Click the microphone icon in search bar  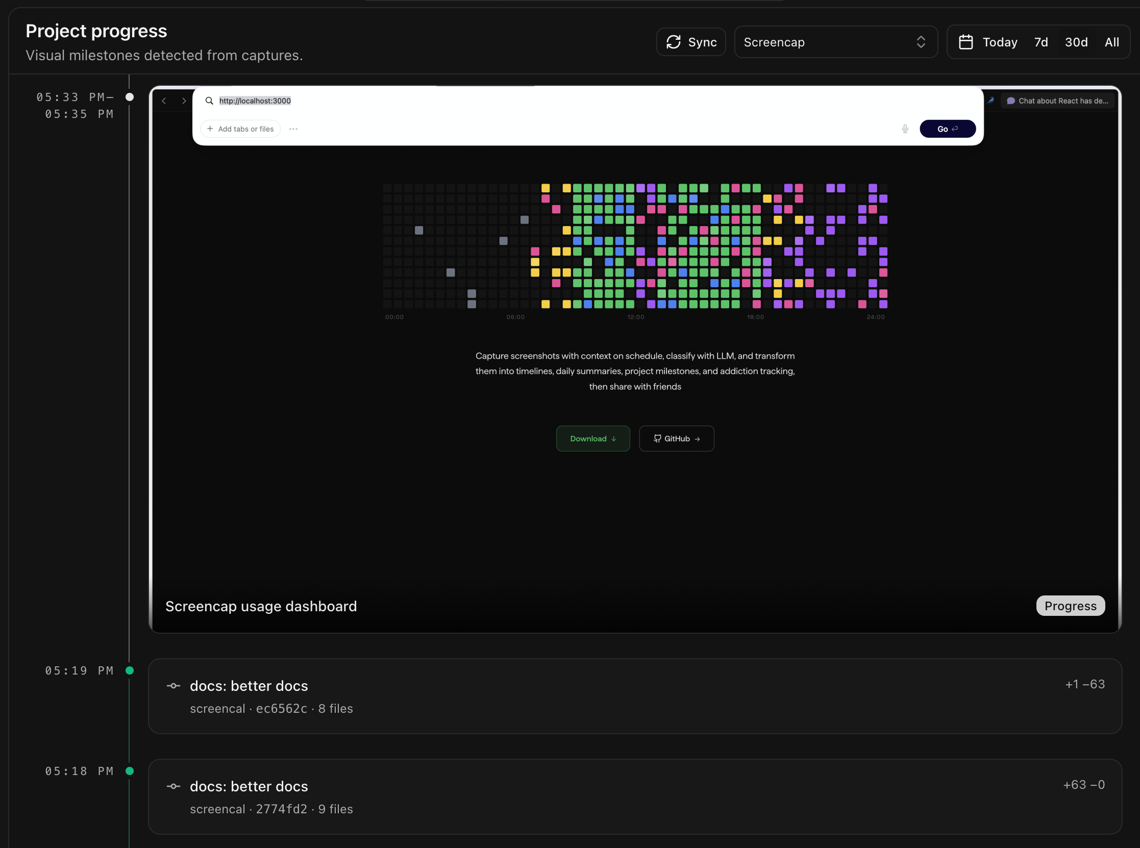pyautogui.click(x=905, y=129)
